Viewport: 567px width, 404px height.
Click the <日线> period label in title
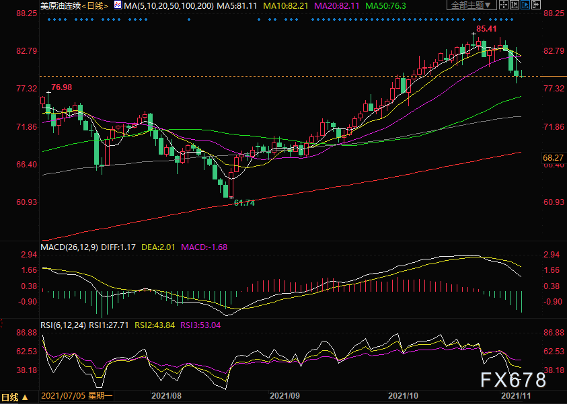[95, 6]
